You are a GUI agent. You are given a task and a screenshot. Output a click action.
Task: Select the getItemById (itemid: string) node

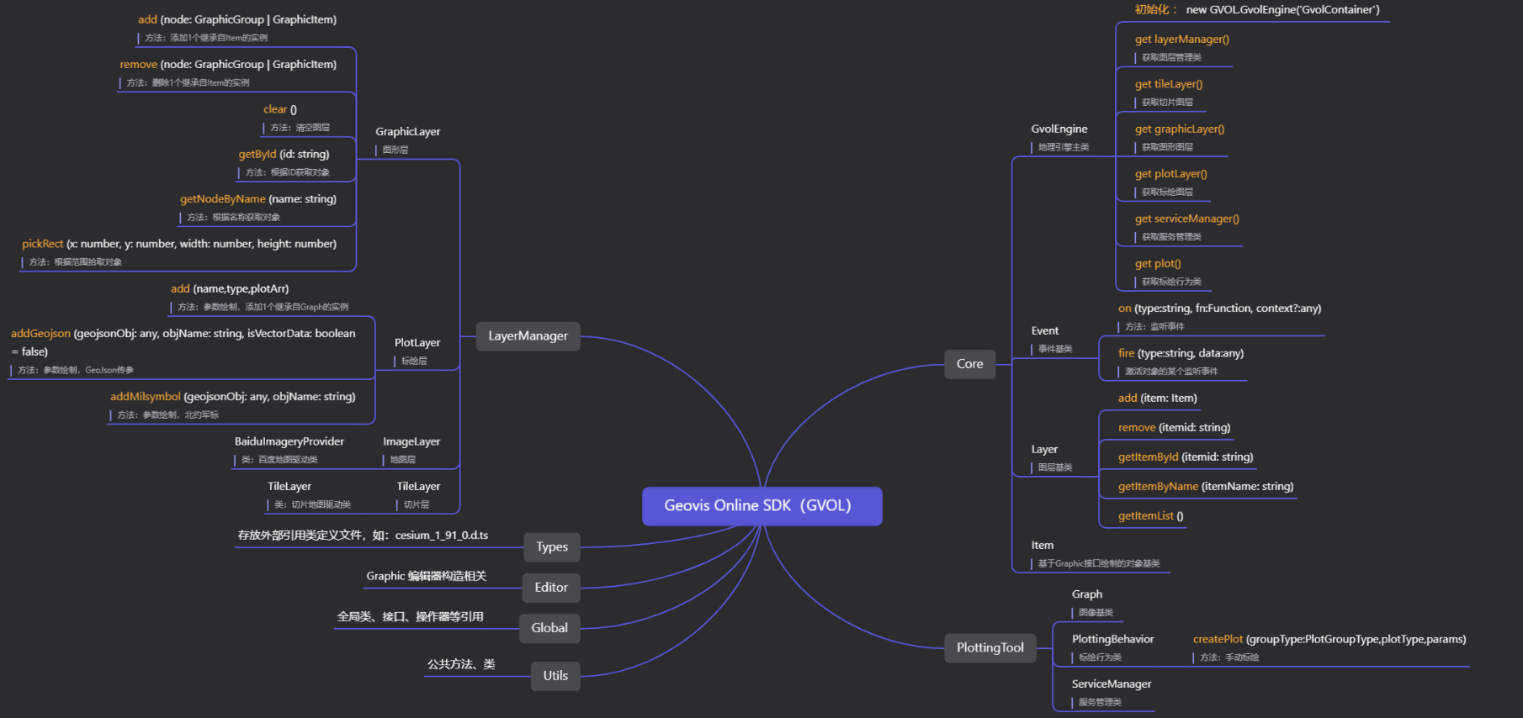(x=1186, y=457)
